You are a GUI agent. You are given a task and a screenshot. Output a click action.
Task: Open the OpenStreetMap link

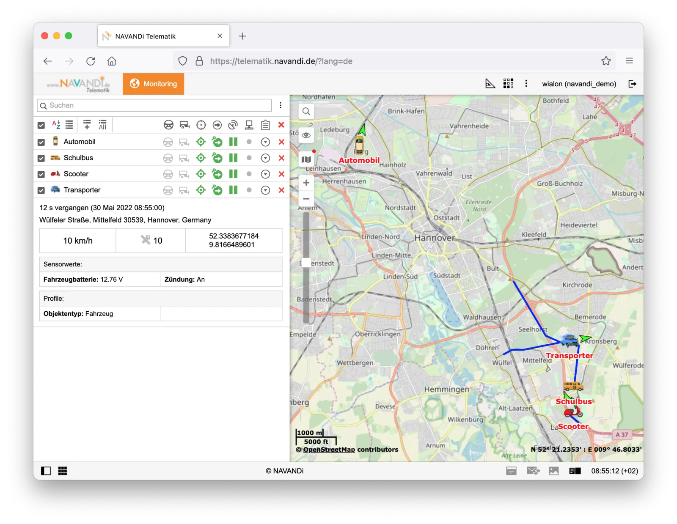[329, 450]
